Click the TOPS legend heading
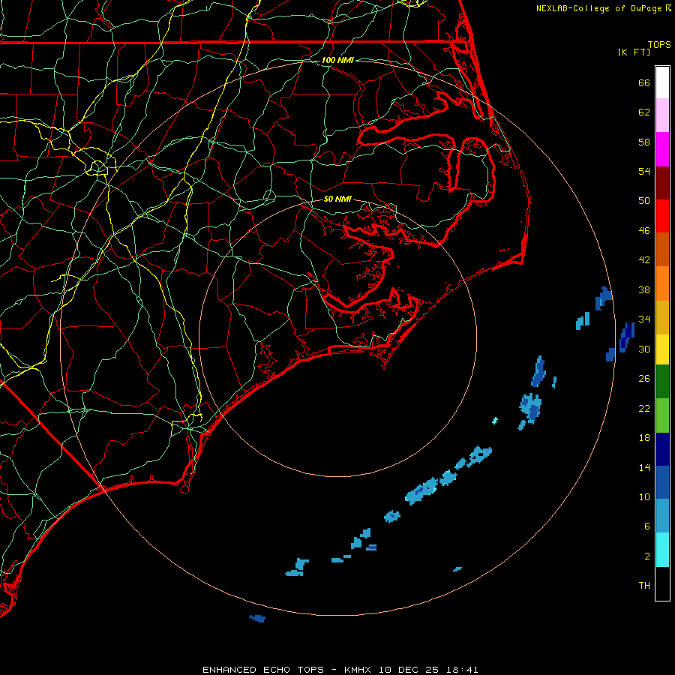This screenshot has height=675, width=675. (659, 45)
